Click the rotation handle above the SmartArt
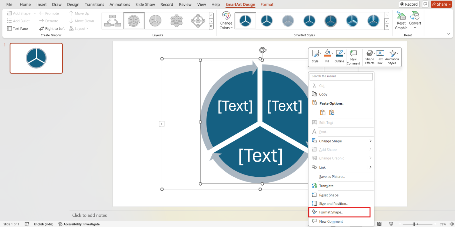Screen dimensions: 455x227 click(262, 50)
